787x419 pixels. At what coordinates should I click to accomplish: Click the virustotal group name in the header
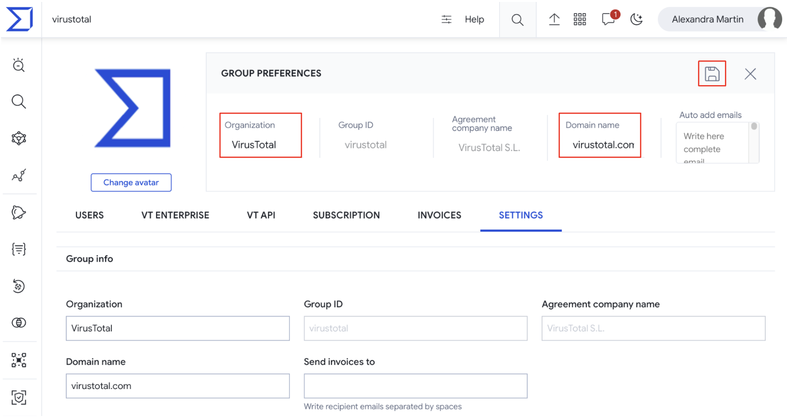point(72,19)
